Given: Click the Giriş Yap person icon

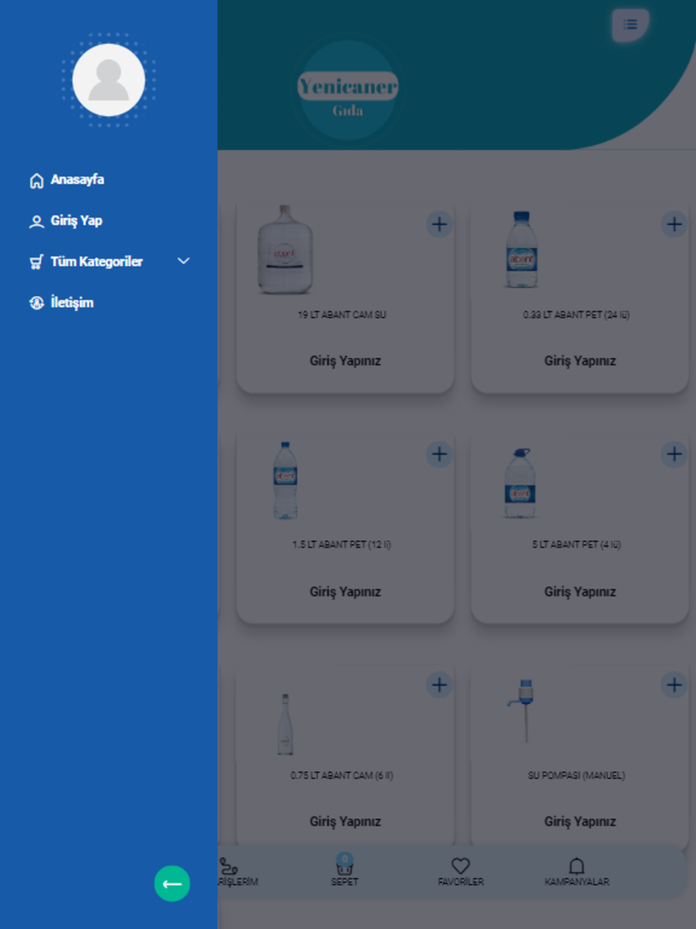Looking at the screenshot, I should [x=36, y=222].
